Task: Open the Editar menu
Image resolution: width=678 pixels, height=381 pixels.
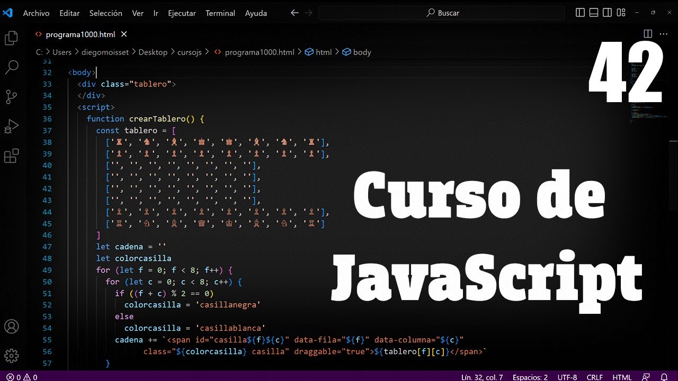Action: pyautogui.click(x=69, y=13)
